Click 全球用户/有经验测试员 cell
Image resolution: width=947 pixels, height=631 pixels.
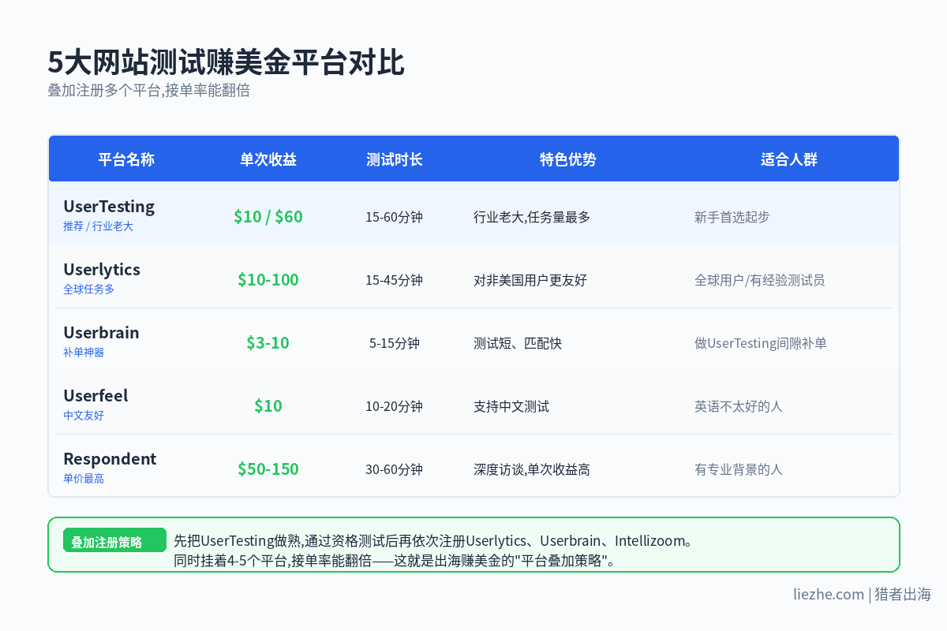pyautogui.click(x=760, y=280)
